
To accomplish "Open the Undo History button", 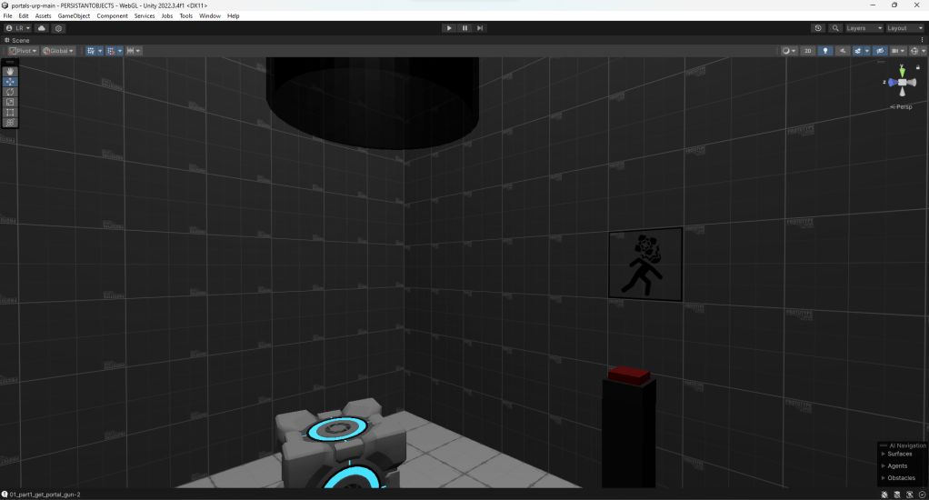I will click(x=819, y=28).
